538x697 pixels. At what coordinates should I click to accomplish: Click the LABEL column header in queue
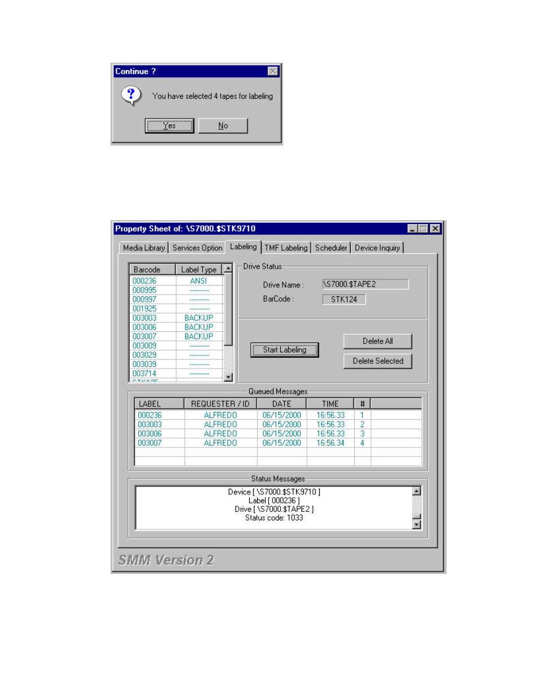pyautogui.click(x=159, y=404)
